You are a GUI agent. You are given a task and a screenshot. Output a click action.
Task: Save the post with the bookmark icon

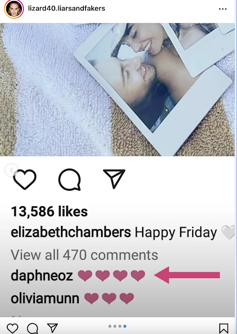pos(224,328)
